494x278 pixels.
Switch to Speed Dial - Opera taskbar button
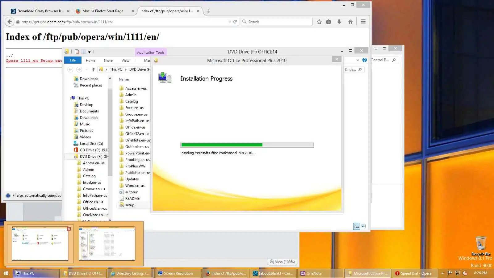coord(416,273)
